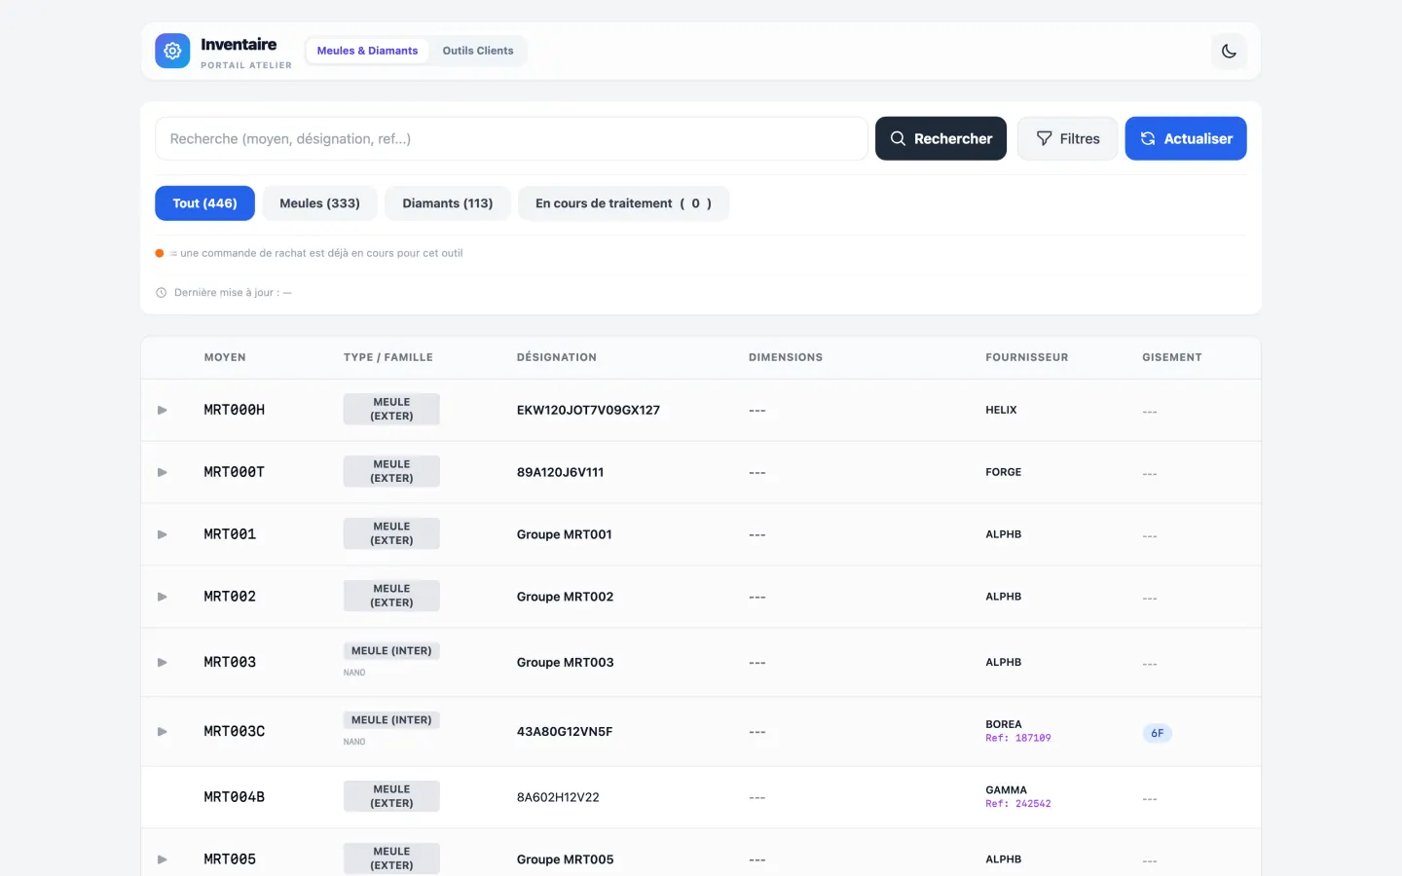Viewport: 1402px width, 876px height.
Task: Expand the MRT003 row
Action: tap(163, 662)
